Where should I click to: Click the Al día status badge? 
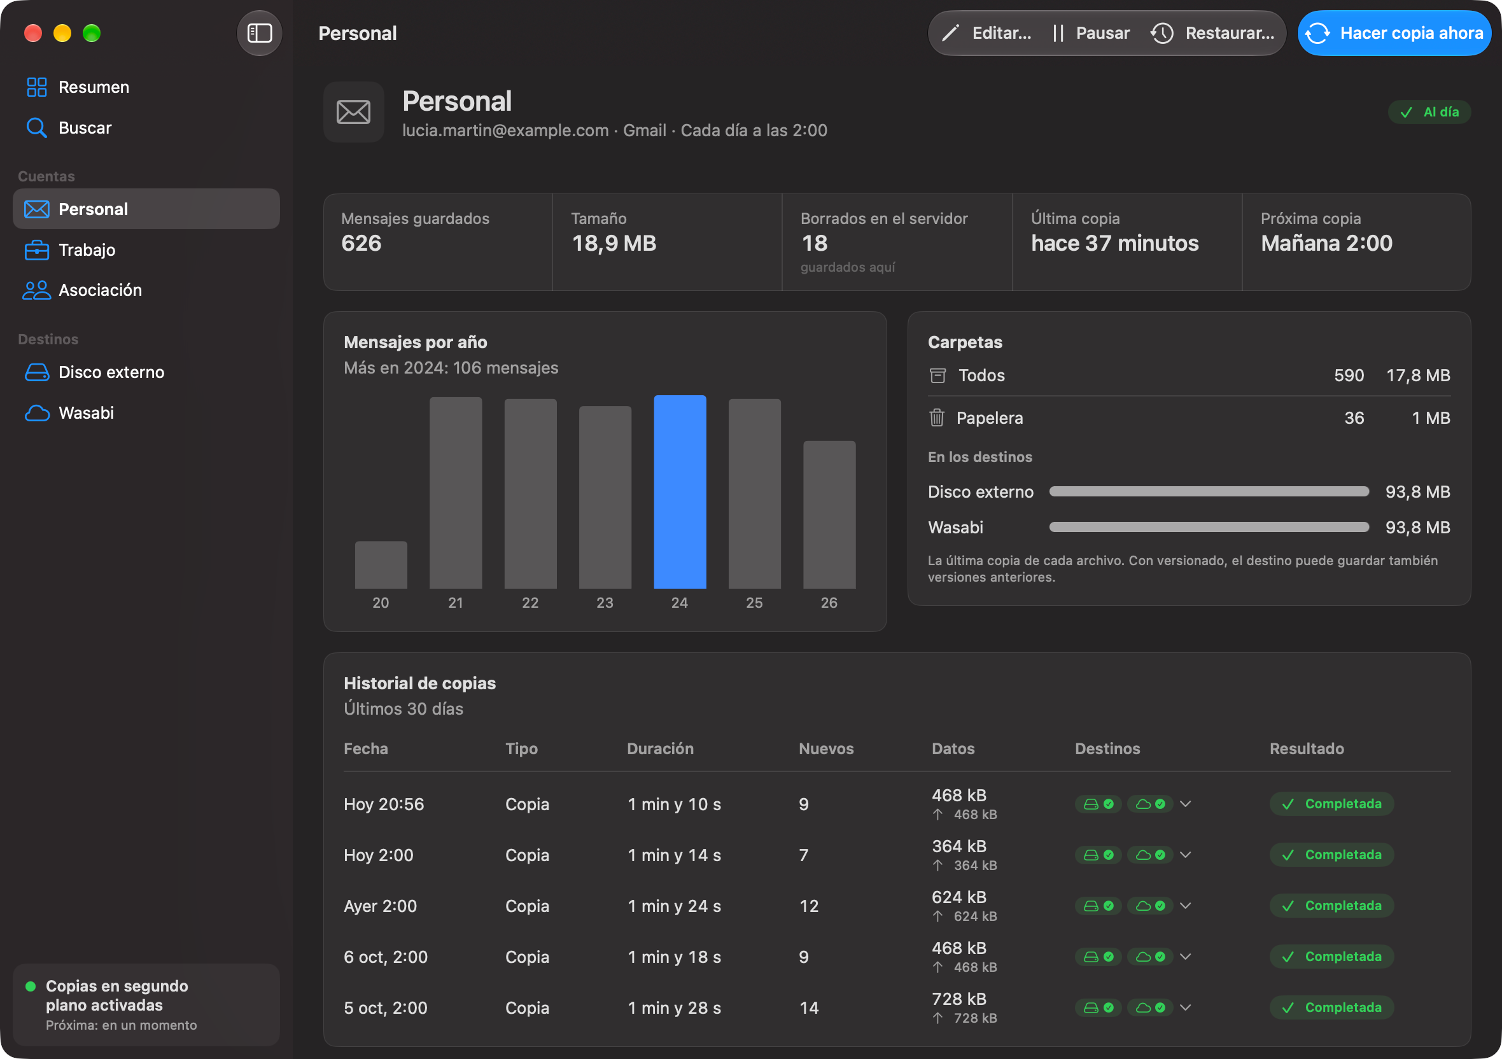tap(1429, 112)
